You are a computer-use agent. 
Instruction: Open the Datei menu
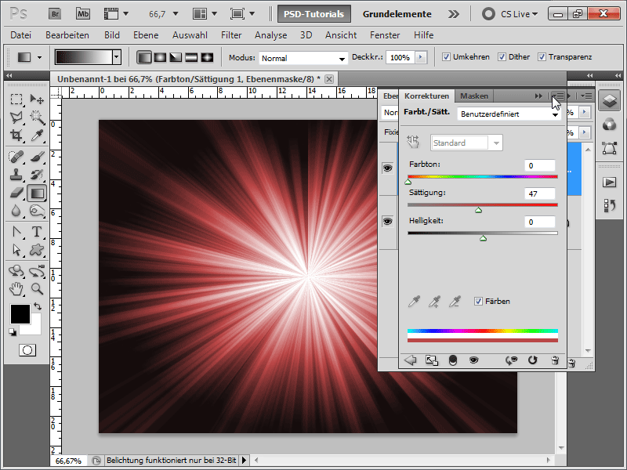point(21,35)
